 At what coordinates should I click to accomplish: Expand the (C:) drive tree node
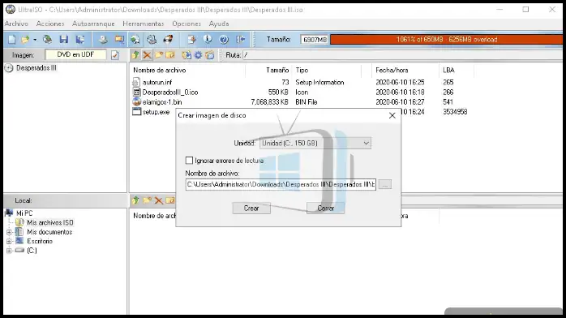9,251
